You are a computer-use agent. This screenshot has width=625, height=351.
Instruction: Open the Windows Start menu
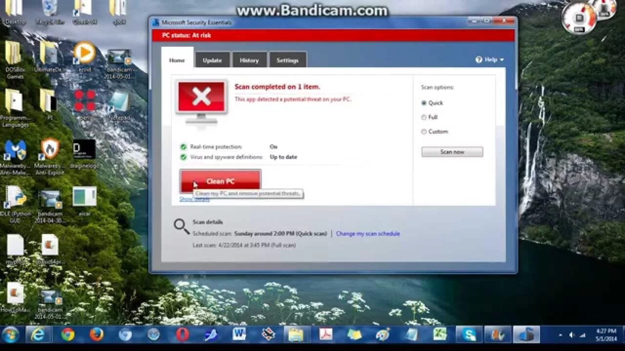pyautogui.click(x=10, y=334)
